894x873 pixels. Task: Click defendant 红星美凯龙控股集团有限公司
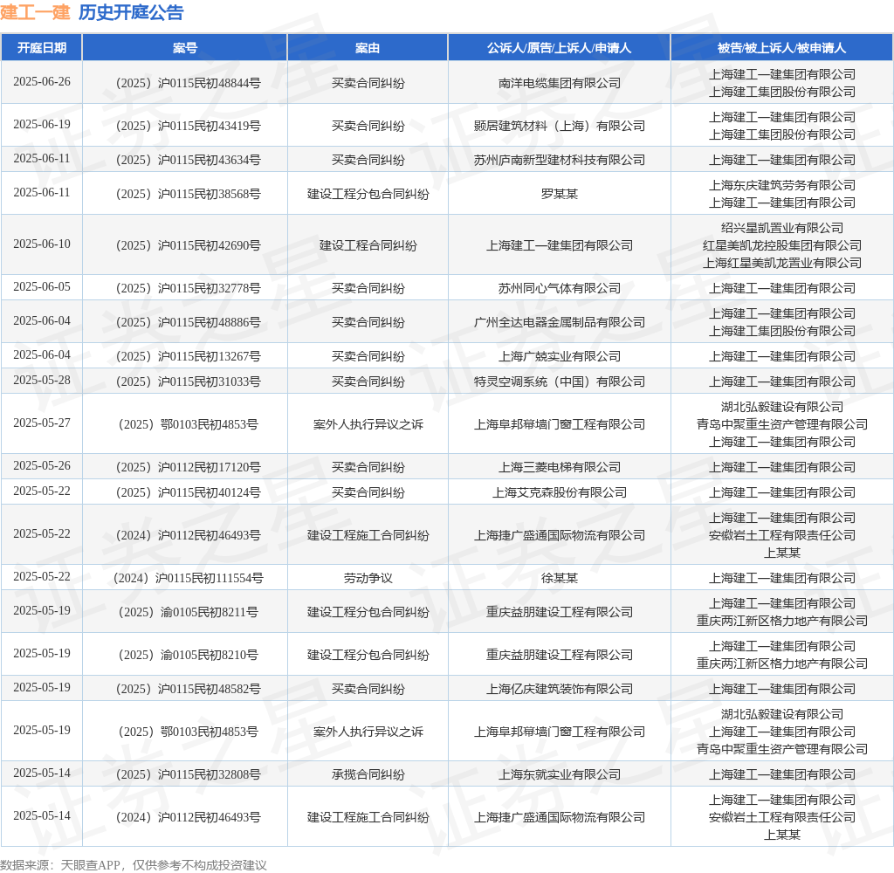(781, 246)
